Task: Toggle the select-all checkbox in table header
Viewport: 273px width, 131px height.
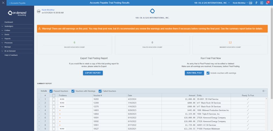Action: pos(54,96)
